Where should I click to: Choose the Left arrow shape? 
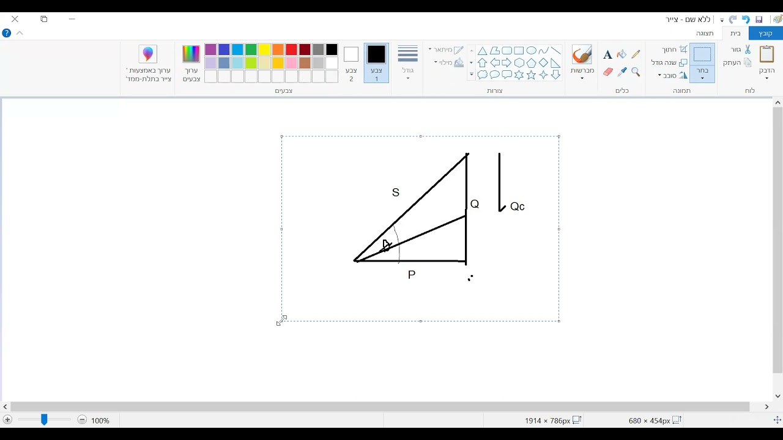(x=494, y=63)
